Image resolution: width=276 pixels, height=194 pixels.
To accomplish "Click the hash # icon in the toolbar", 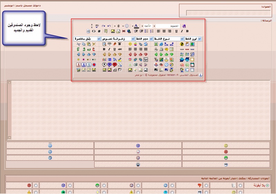I will (x=99, y=31).
